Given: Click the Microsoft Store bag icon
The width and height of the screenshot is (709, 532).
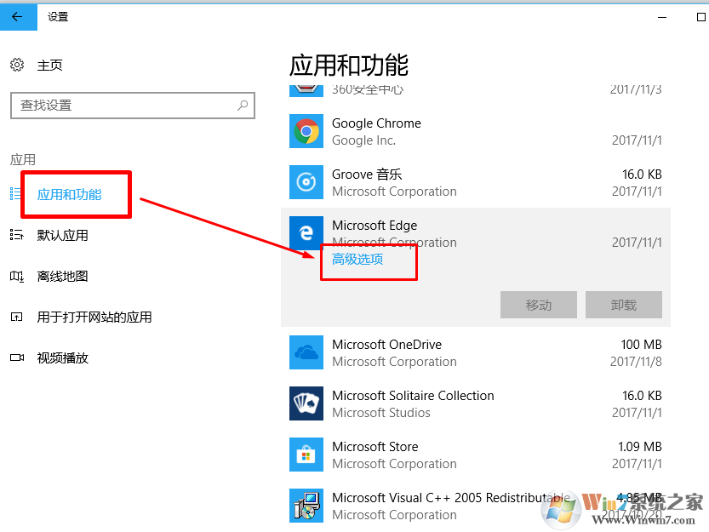Looking at the screenshot, I should (x=306, y=455).
